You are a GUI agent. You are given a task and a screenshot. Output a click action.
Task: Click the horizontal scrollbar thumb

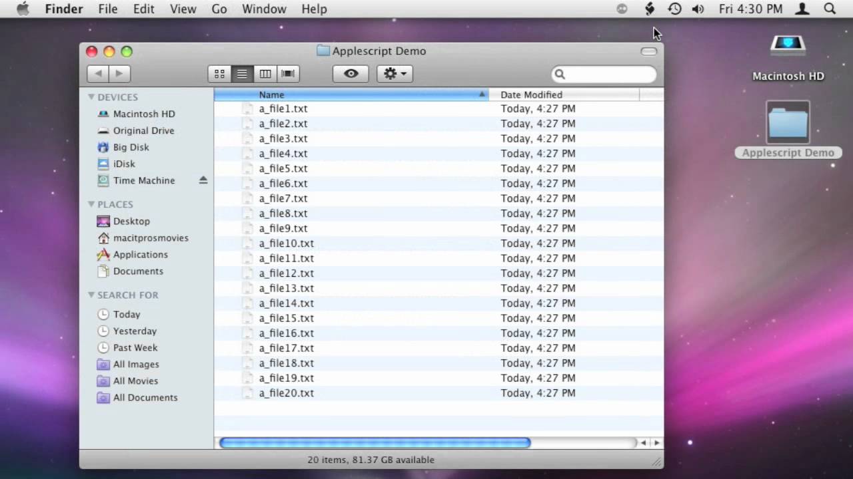[375, 442]
